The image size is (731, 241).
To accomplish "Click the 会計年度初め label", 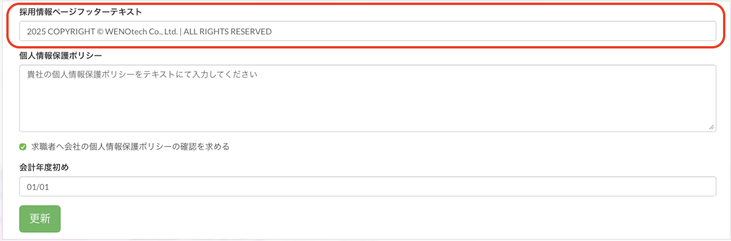I will (44, 167).
